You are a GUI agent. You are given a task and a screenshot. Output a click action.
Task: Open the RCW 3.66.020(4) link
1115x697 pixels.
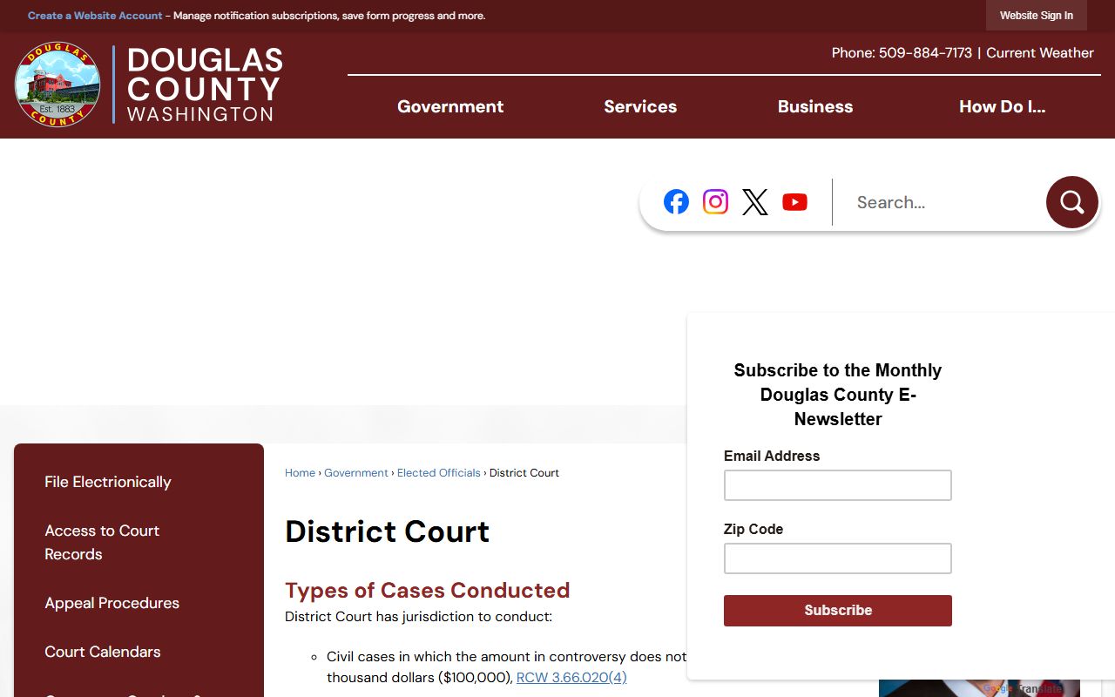click(x=571, y=677)
